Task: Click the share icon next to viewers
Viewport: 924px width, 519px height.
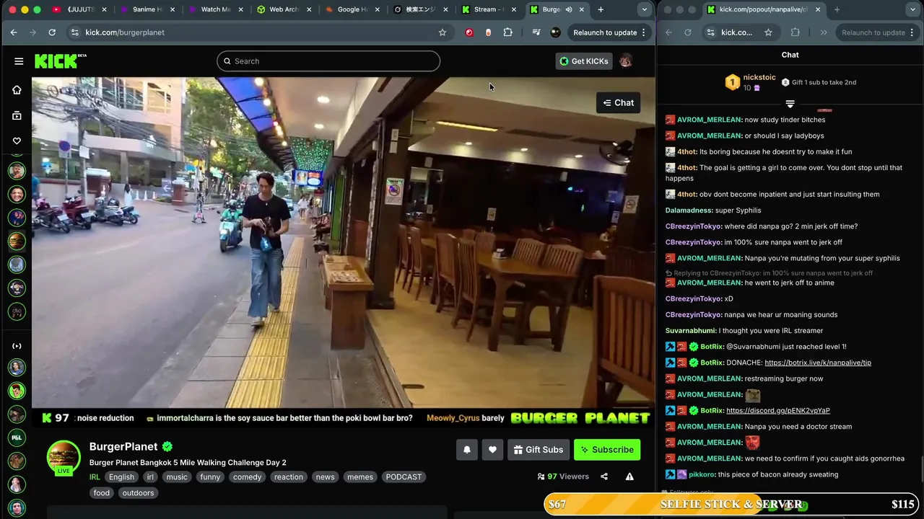Action: [x=604, y=476]
